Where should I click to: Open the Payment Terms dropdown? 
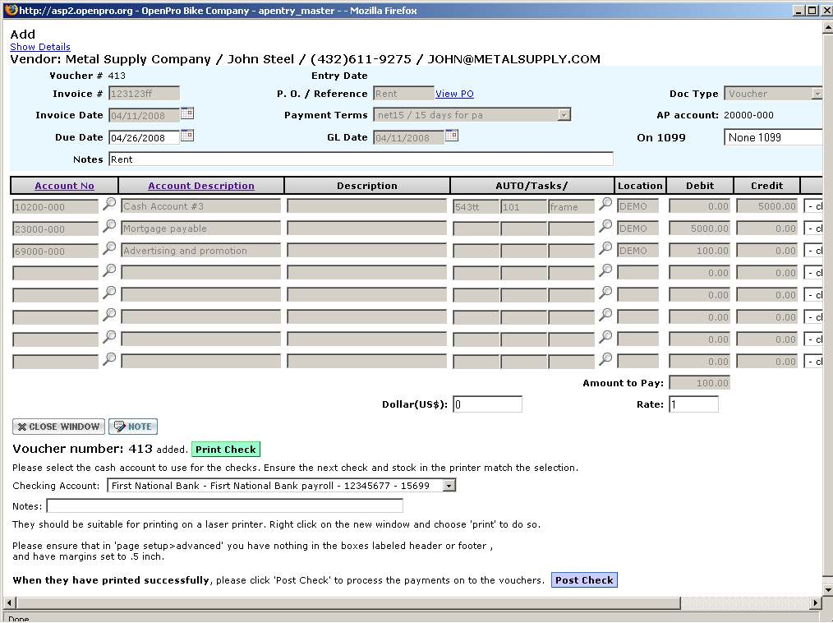(x=564, y=115)
